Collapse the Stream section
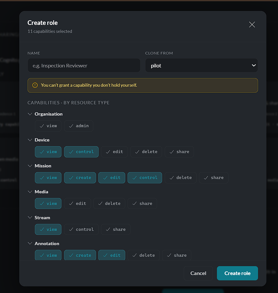Screen dimensions: 278x293 [x=30, y=218]
